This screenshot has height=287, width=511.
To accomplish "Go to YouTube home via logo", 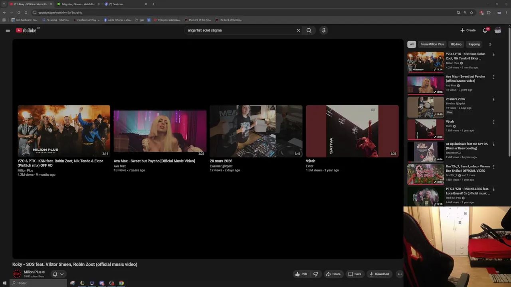I will 26,30.
